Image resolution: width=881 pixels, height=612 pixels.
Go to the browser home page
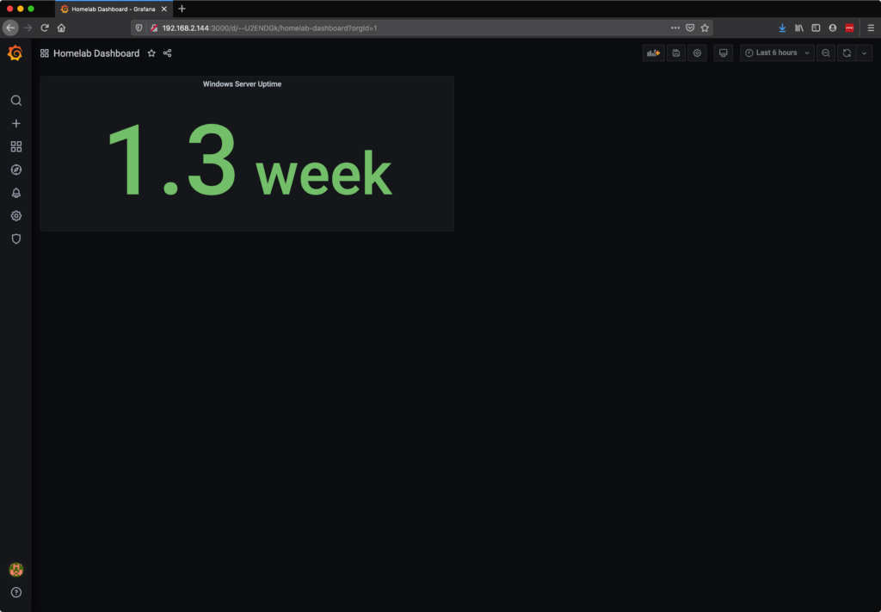point(61,28)
